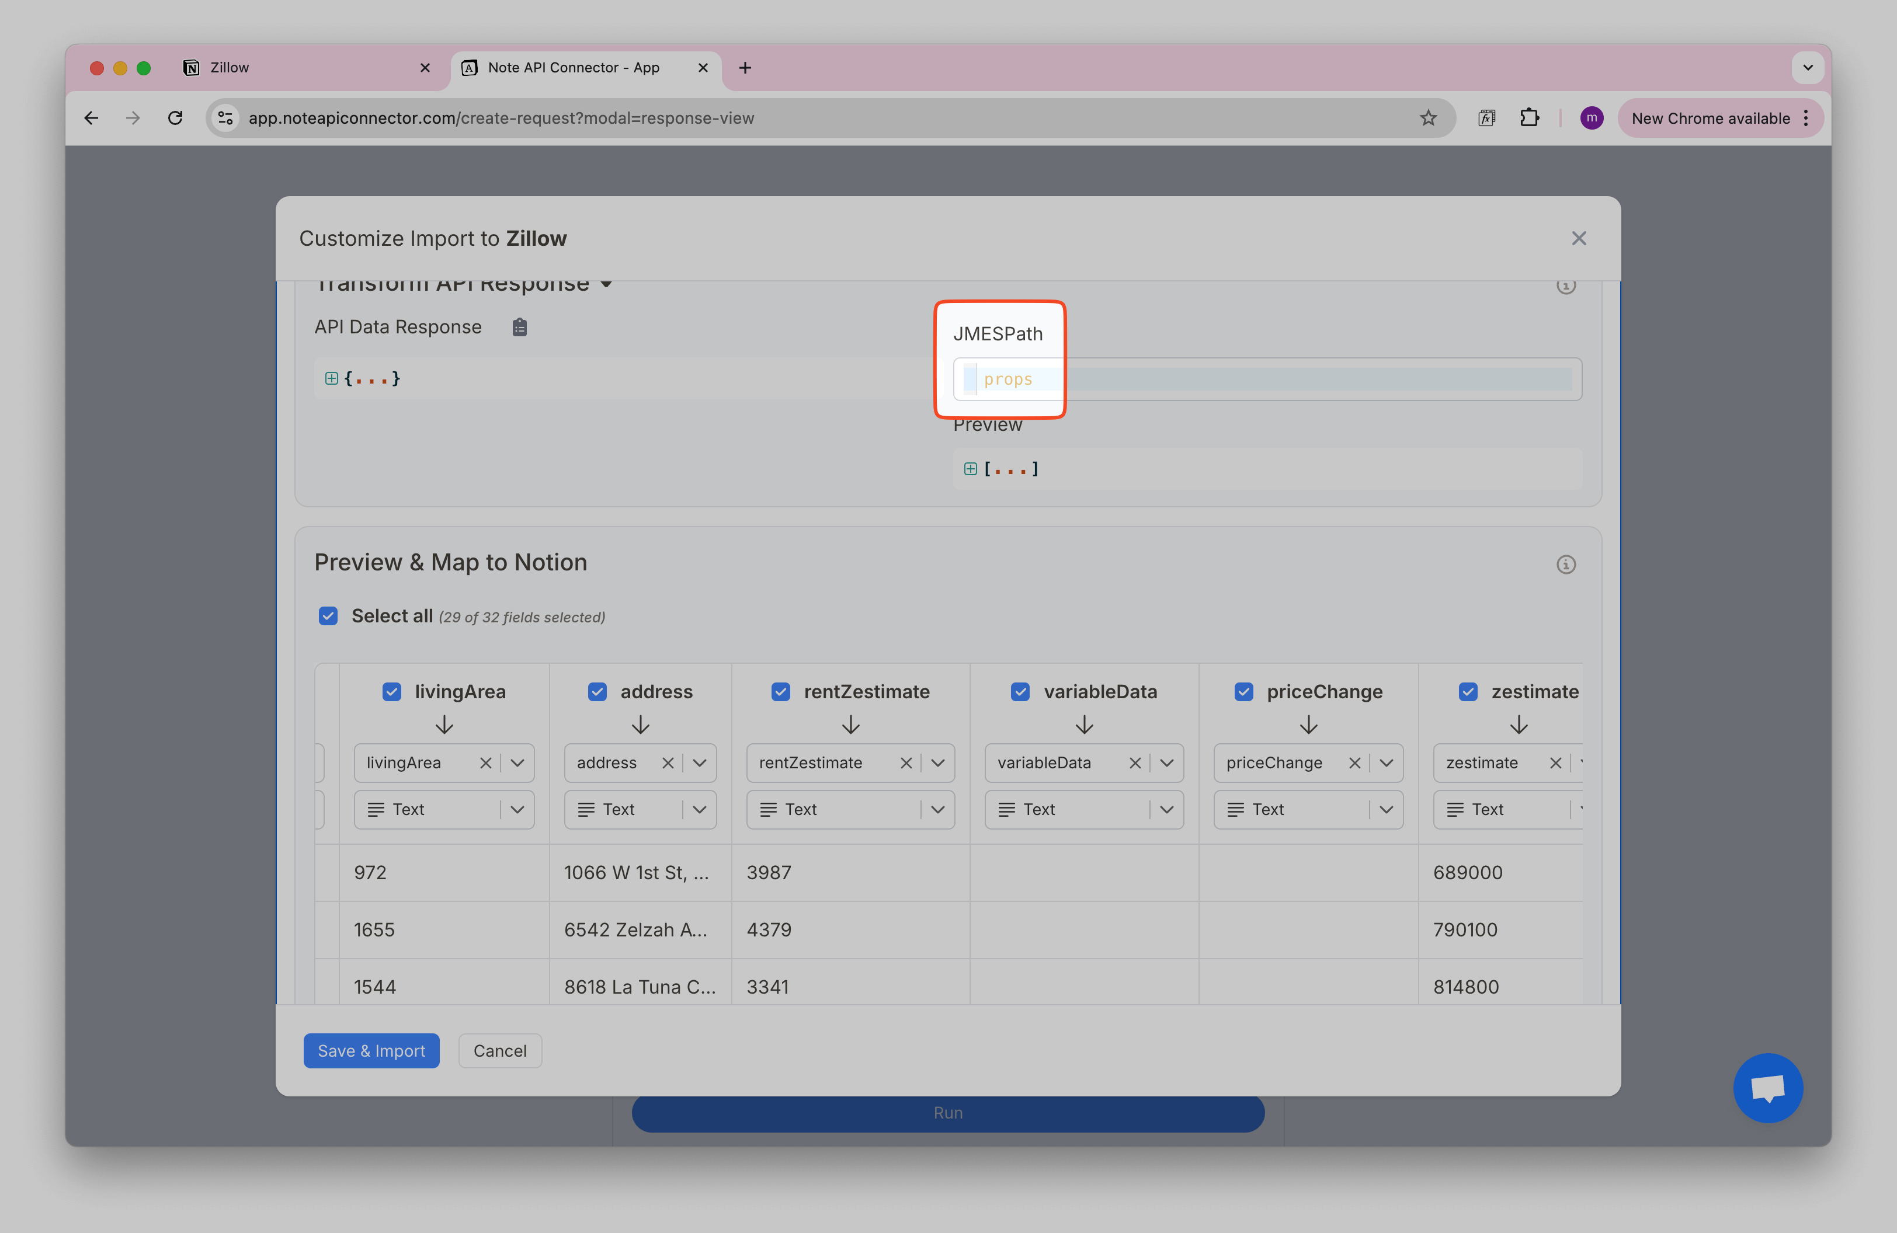Image resolution: width=1897 pixels, height=1233 pixels.
Task: Click the 1066 W 1st St address cell
Action: coord(640,872)
